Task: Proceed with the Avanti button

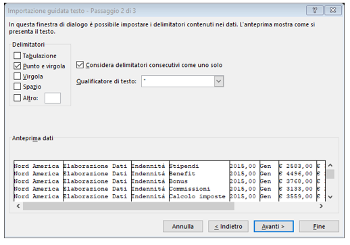Action: pos(274,226)
